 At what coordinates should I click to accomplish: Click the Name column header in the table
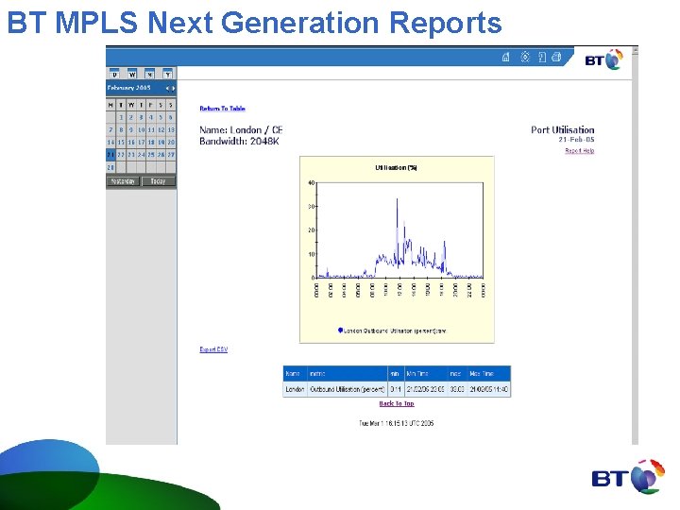coord(296,373)
